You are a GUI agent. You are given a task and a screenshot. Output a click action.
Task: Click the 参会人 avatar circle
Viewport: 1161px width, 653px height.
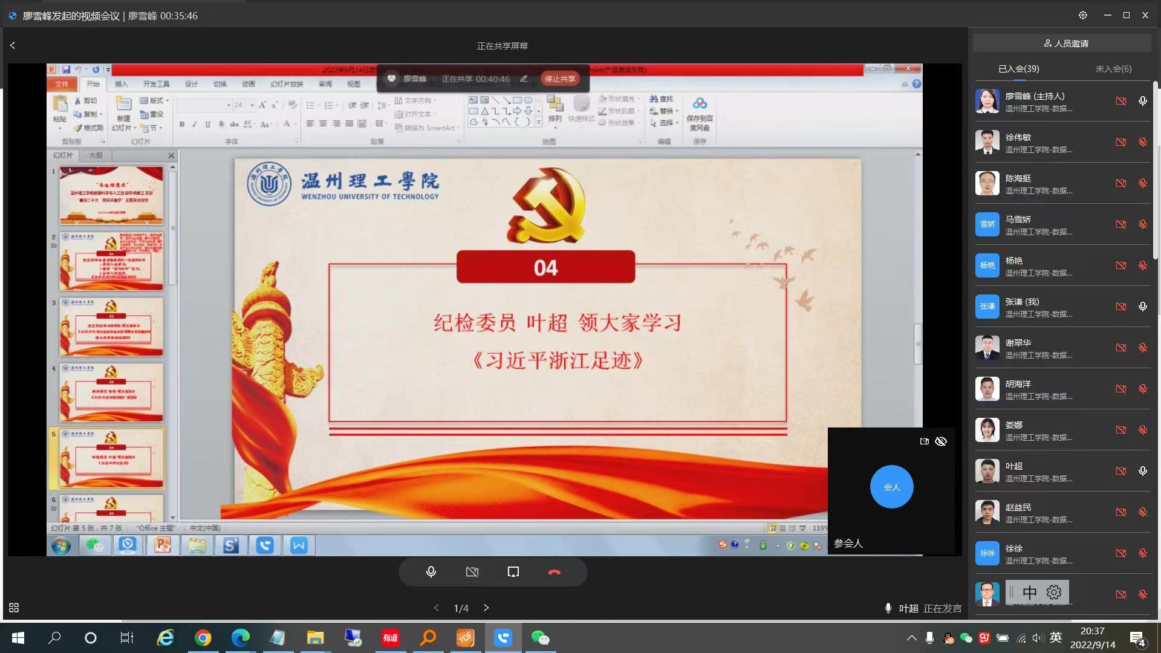point(892,487)
